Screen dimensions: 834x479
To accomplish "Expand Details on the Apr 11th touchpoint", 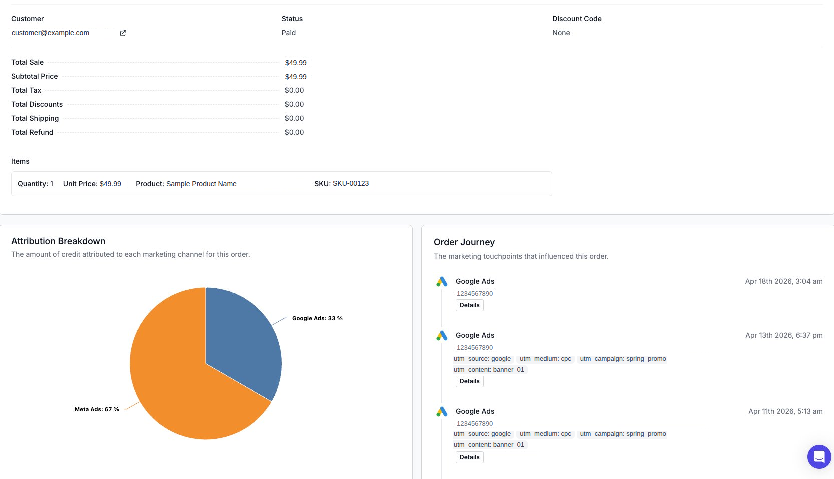I will pyautogui.click(x=469, y=457).
